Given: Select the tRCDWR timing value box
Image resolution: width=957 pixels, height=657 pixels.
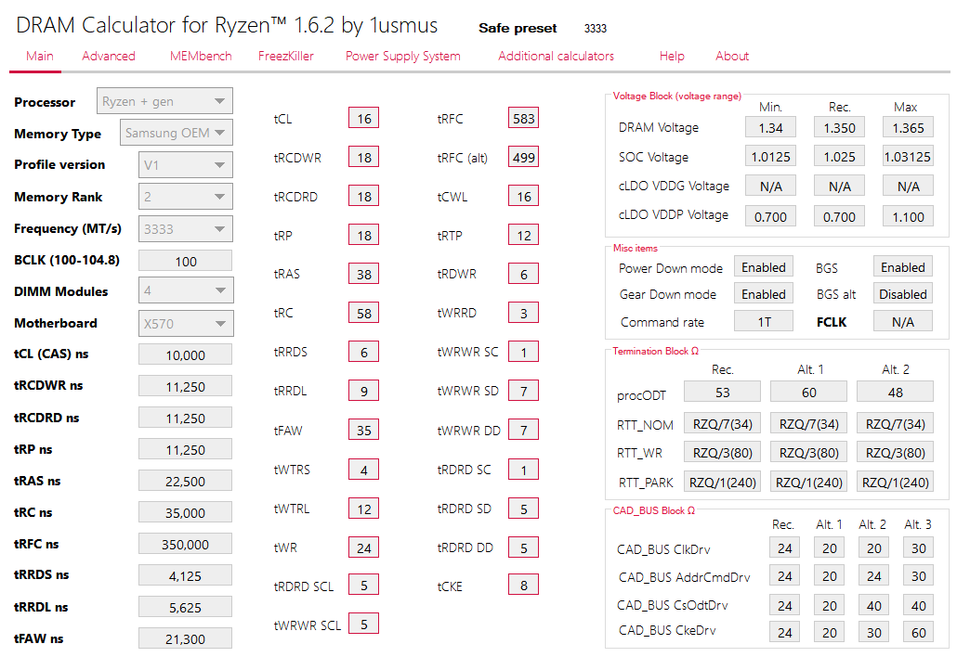Looking at the screenshot, I should pos(364,157).
